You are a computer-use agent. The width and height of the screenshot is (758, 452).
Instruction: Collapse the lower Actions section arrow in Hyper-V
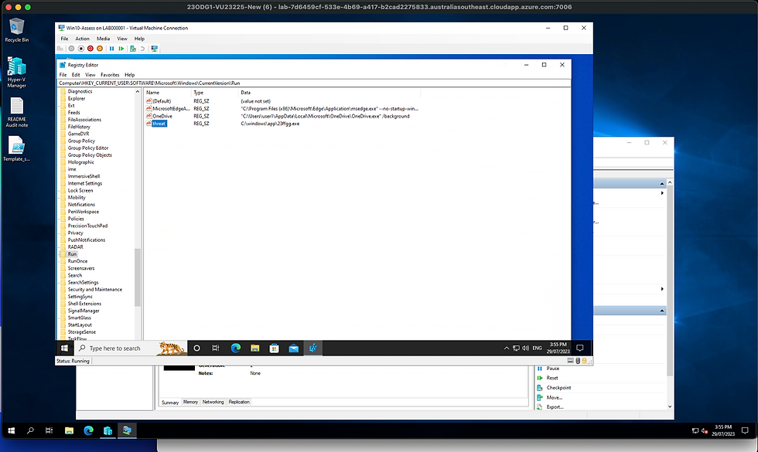(x=662, y=311)
